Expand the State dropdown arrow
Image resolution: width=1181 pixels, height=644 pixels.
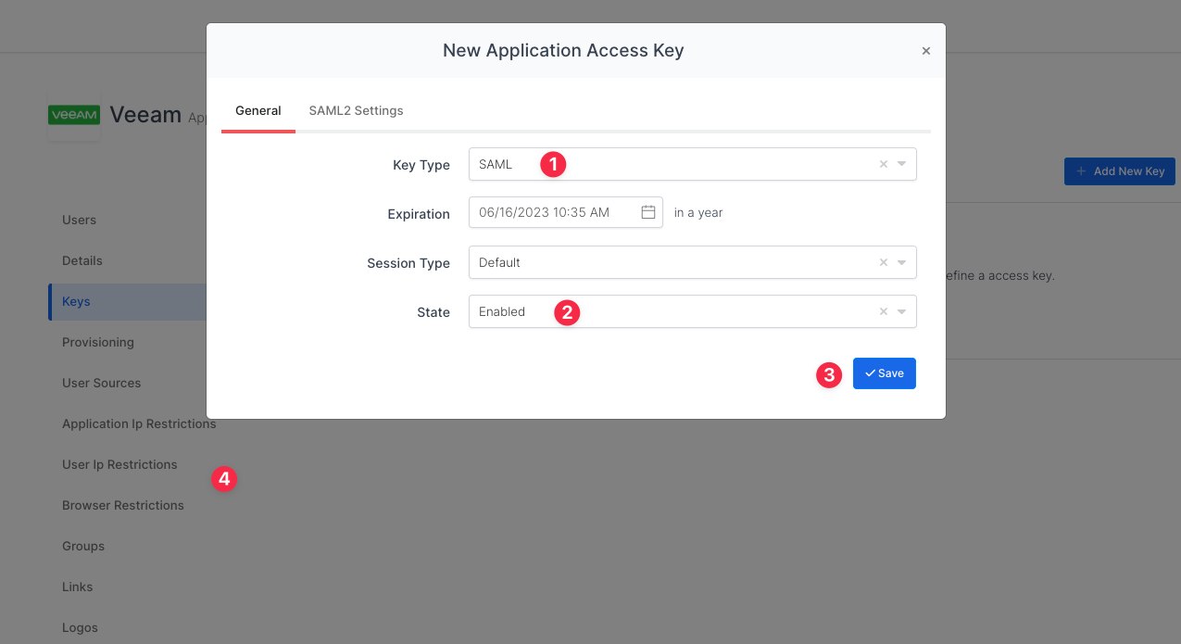tap(902, 311)
